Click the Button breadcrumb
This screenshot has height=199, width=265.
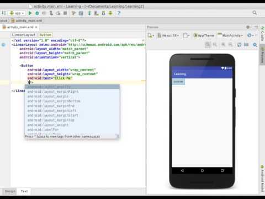click(x=45, y=35)
